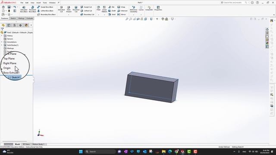Click the Linear Pattern tool
Image resolution: width=276 pixels, height=155 pixels.
(x=104, y=9)
